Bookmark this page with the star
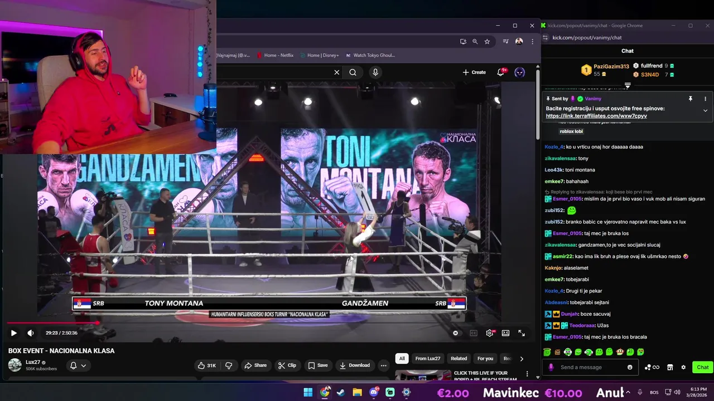 [487, 41]
